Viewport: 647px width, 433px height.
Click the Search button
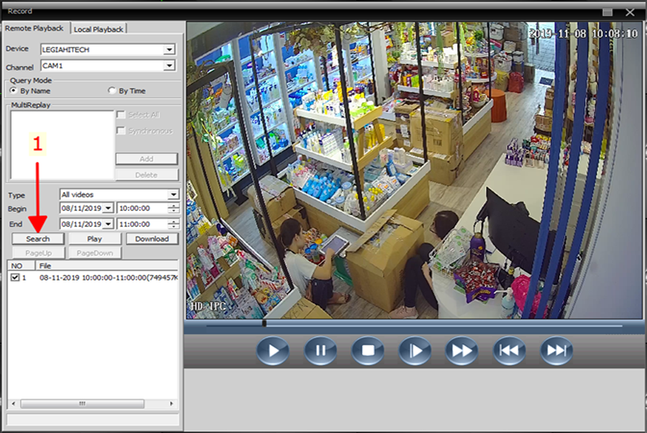38,239
